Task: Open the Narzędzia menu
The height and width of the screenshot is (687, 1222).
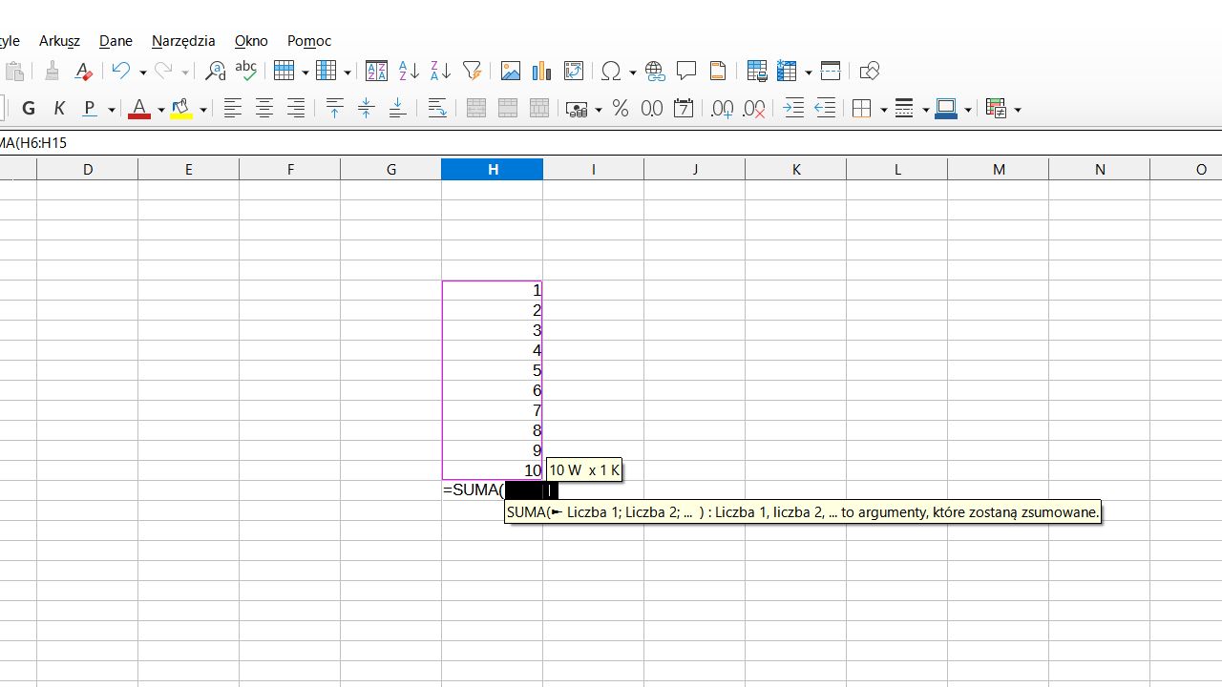Action: [x=182, y=41]
